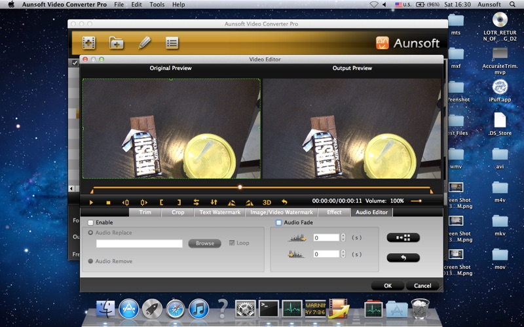Click the Cancel button

(x=422, y=285)
